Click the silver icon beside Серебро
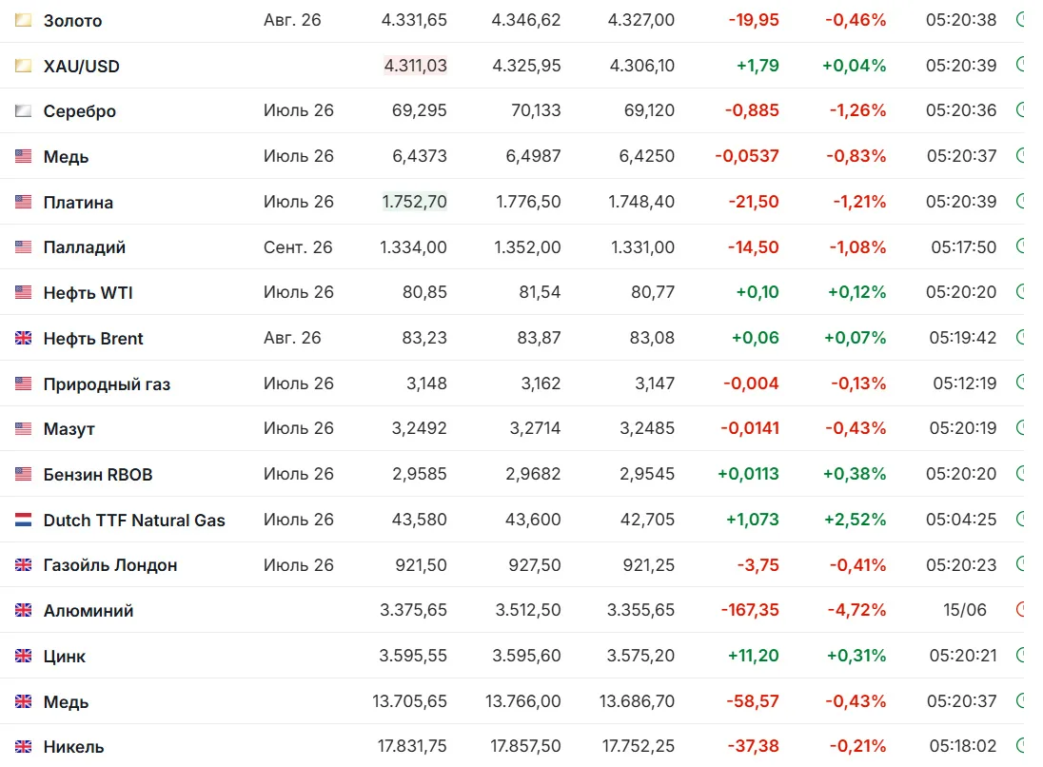Viewport: 1043px width, 767px height. tap(23, 110)
